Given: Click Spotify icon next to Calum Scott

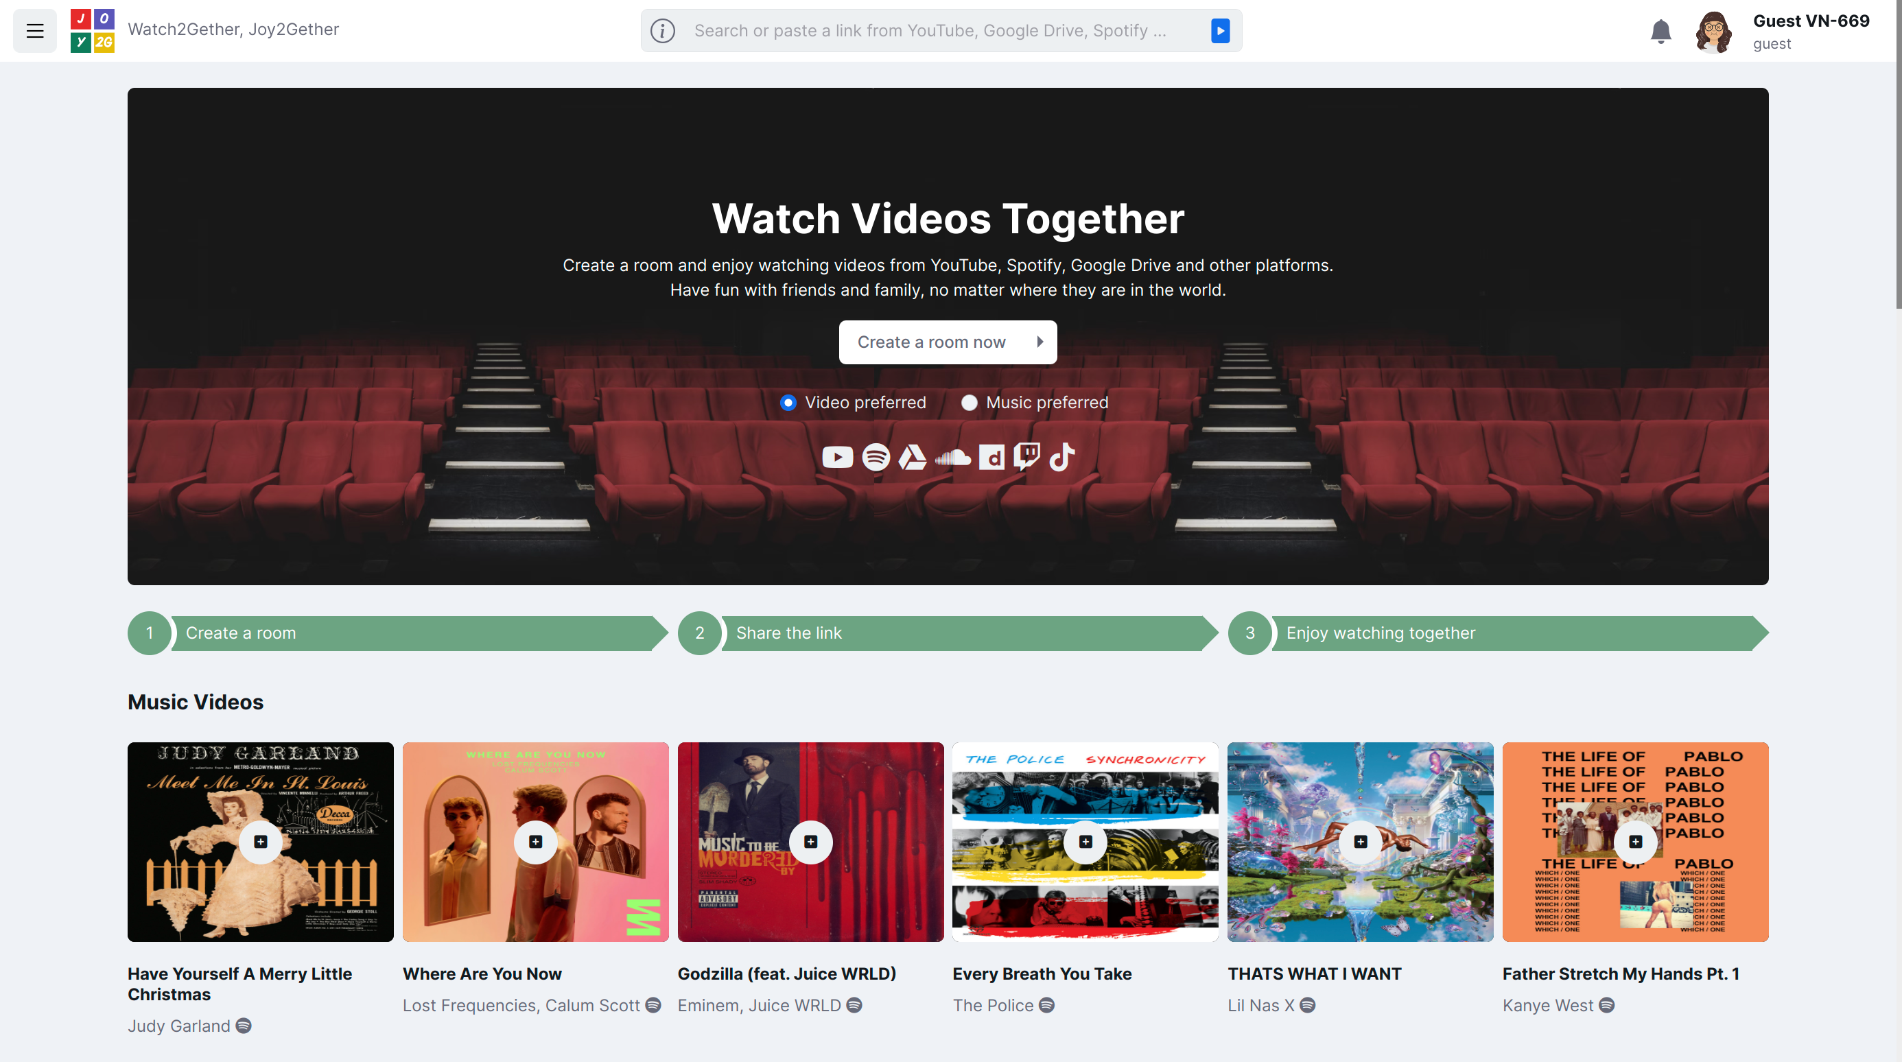Looking at the screenshot, I should [653, 1005].
